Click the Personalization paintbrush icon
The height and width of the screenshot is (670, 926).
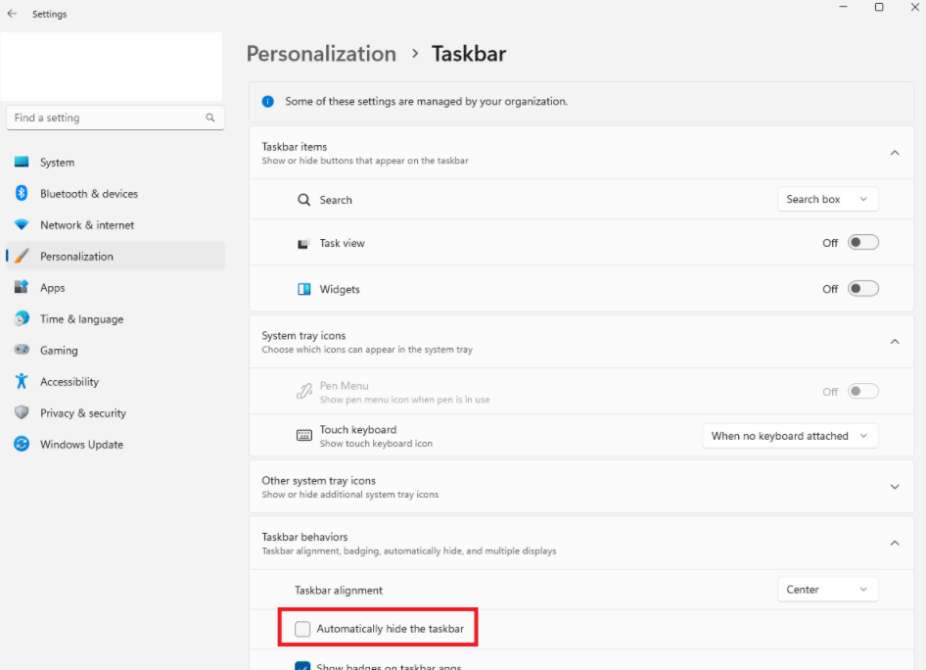(22, 256)
